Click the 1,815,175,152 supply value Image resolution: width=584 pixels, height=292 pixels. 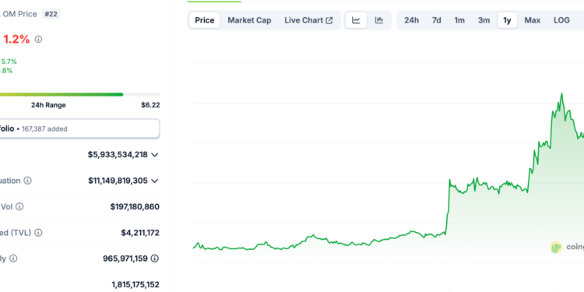coord(135,284)
